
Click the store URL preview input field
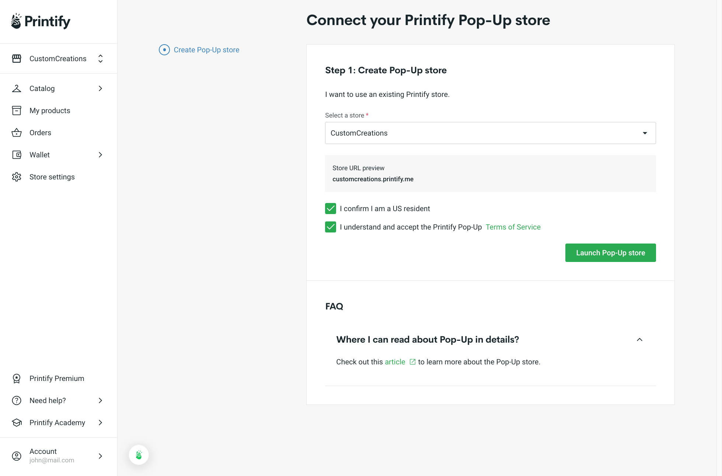(491, 173)
